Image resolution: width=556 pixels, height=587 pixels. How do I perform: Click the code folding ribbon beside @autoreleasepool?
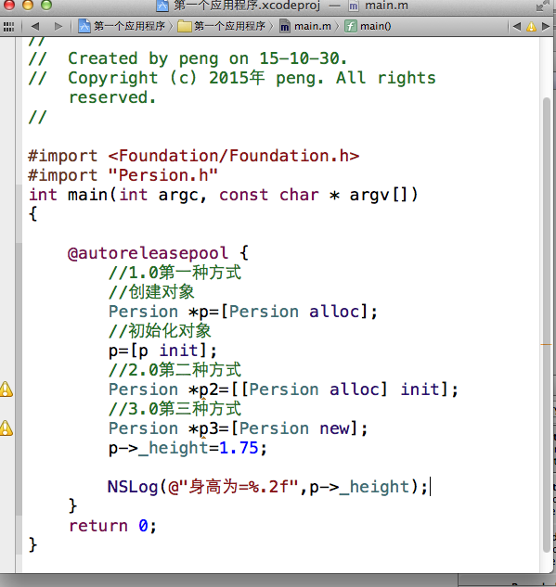coord(19,379)
